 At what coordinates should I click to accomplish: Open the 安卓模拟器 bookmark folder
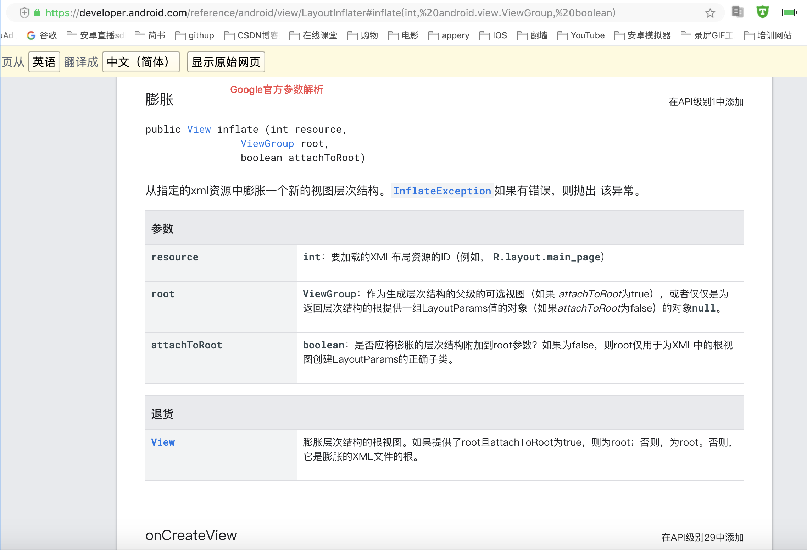pyautogui.click(x=642, y=35)
